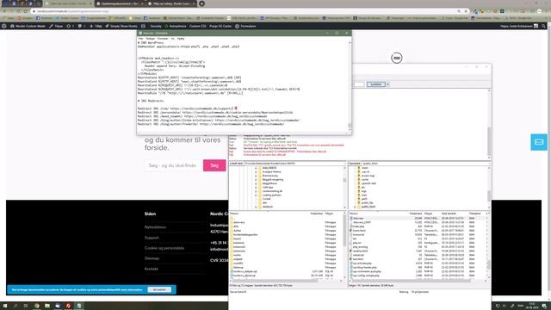Image resolution: width=551 pixels, height=310 pixels.
Task: Click the FileZilla message log scrollbar
Action: (489, 140)
